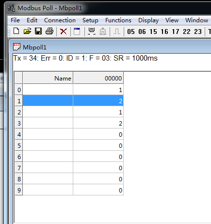The height and width of the screenshot is (224, 211).
Task: Click the Disconnect toolbar icon
Action: tap(103, 32)
